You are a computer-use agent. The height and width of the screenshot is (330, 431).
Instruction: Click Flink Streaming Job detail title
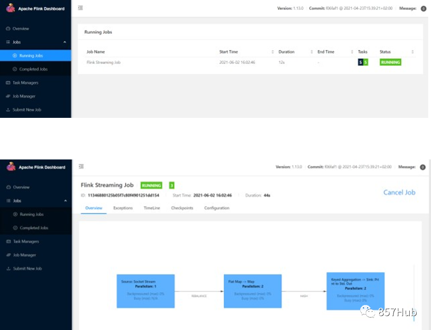(x=107, y=185)
